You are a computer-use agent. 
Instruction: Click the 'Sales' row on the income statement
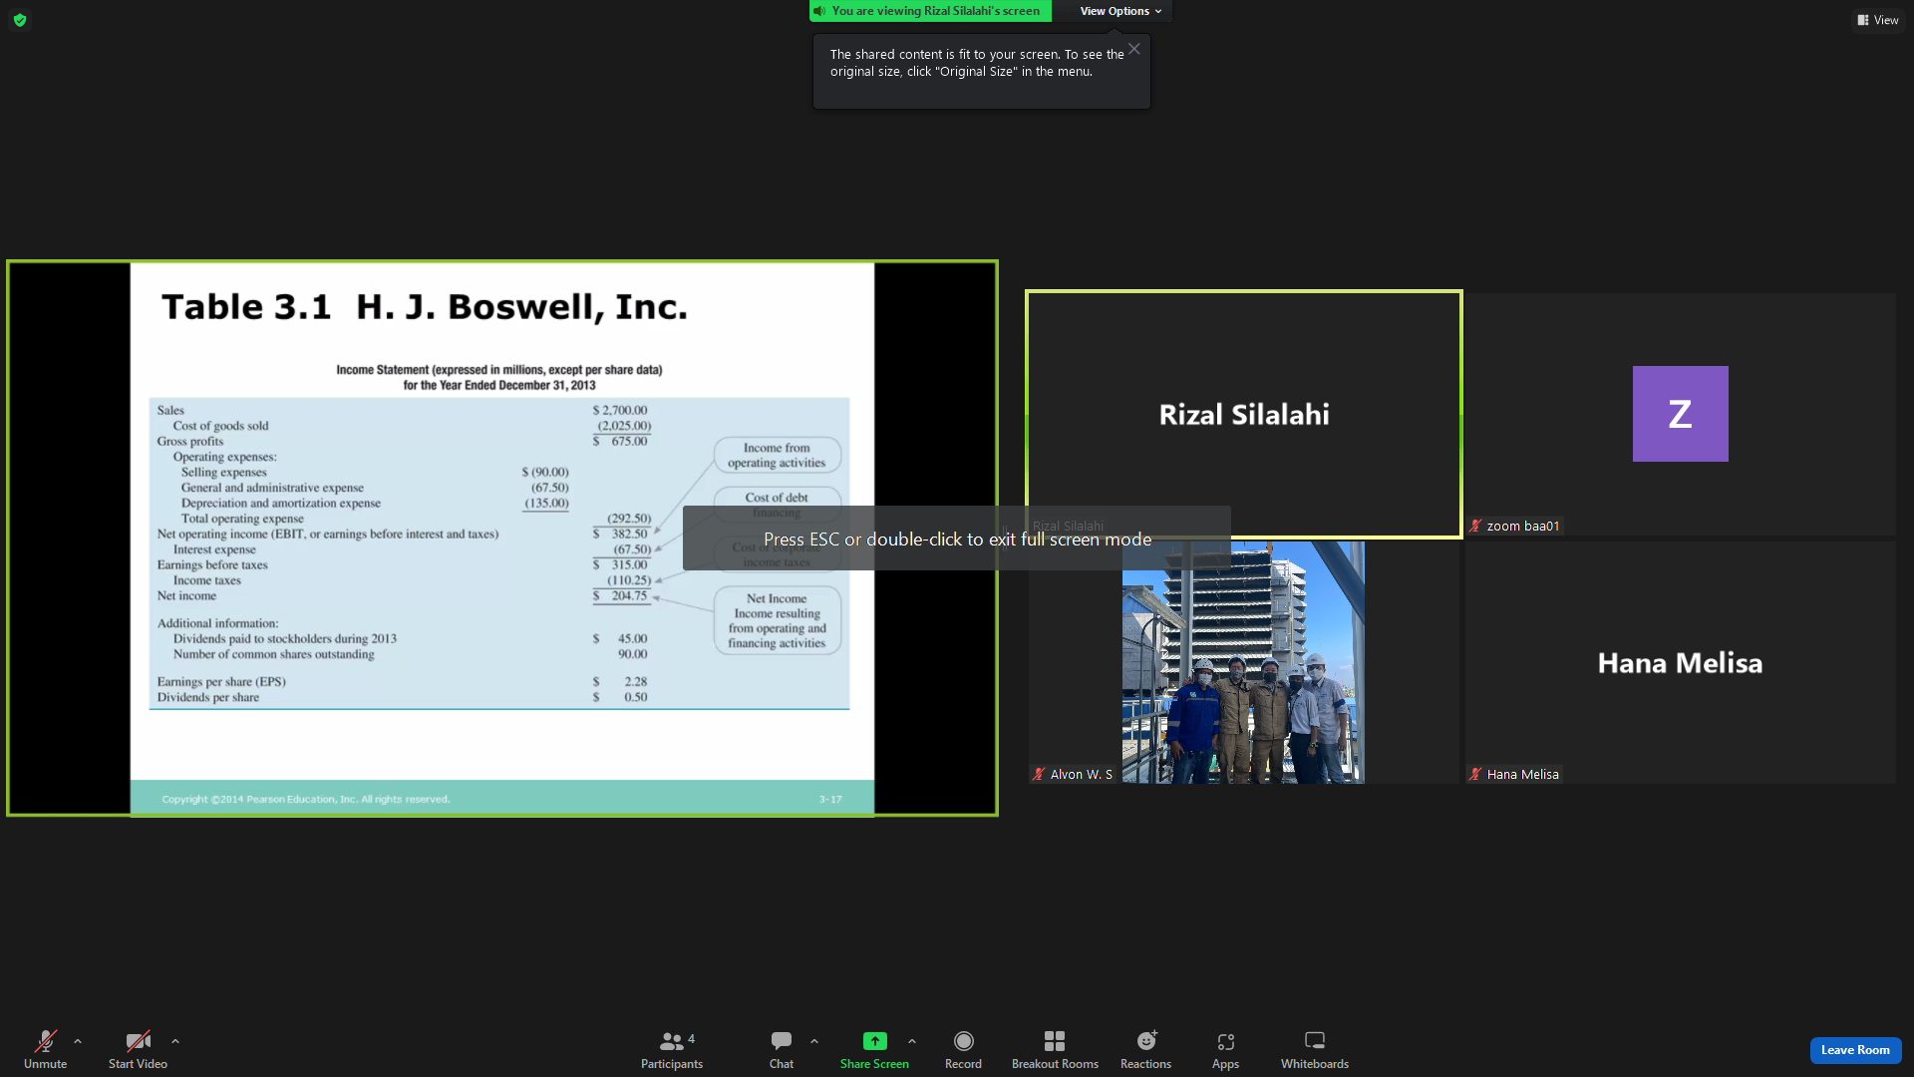[x=402, y=410]
